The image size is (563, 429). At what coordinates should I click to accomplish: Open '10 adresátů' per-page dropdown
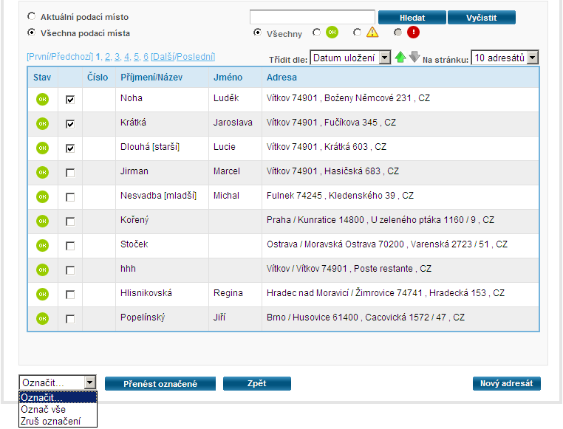pos(505,58)
